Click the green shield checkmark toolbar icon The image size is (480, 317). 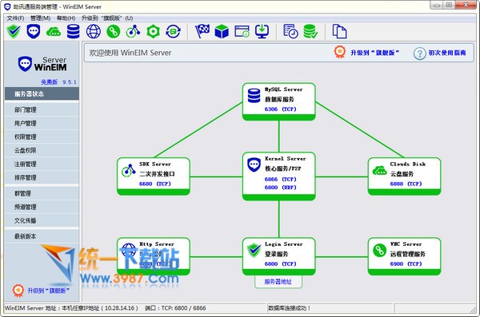[x=14, y=31]
